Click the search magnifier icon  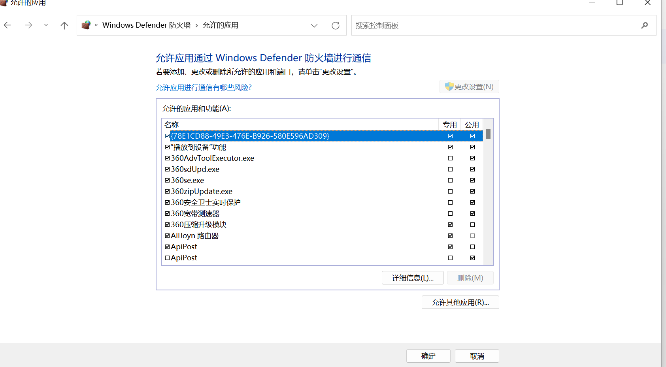[645, 25]
